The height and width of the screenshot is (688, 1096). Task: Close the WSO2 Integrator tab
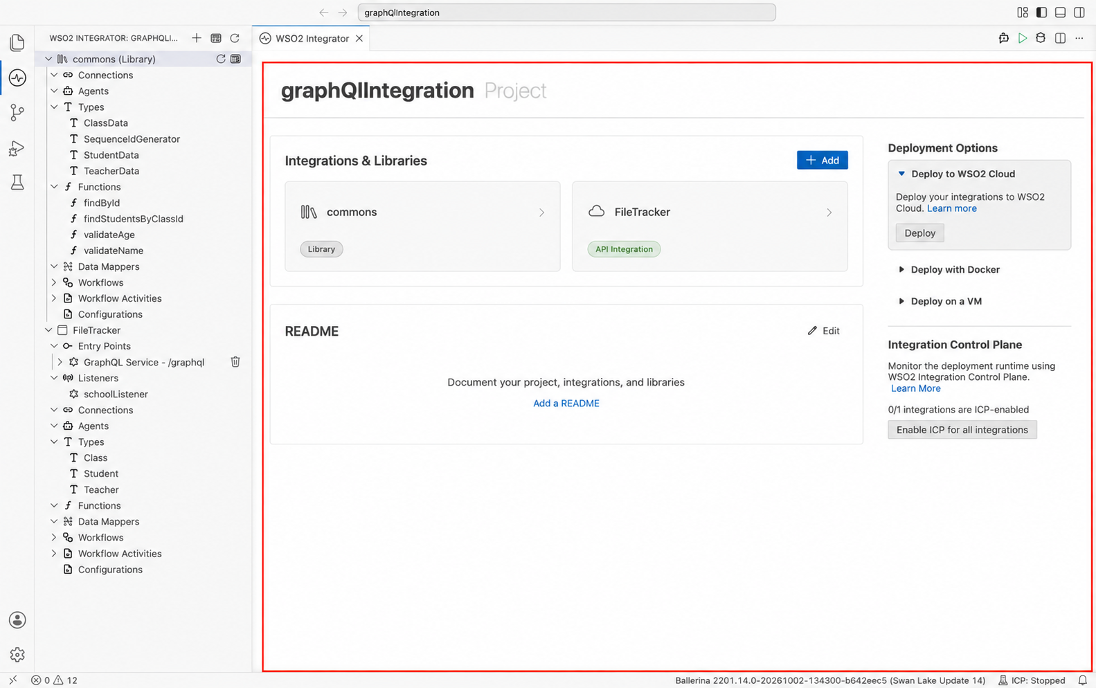[359, 39]
